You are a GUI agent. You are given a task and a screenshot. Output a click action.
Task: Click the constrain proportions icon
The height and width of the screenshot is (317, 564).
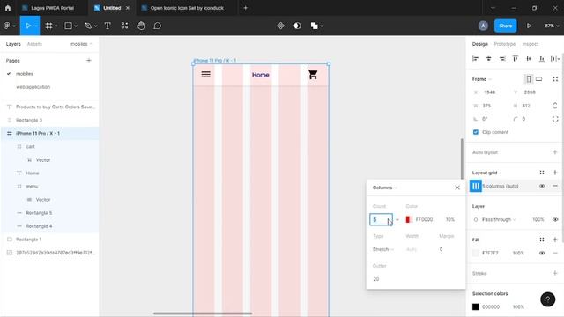tap(555, 106)
